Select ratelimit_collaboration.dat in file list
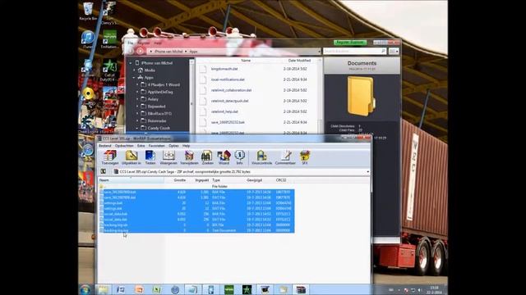Viewport: 526px width, 295px height. 231,90
